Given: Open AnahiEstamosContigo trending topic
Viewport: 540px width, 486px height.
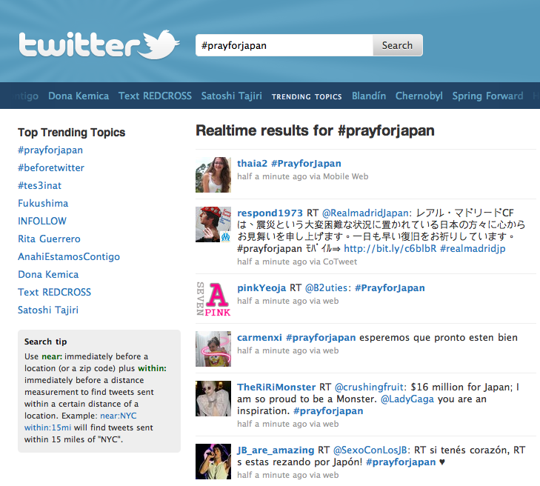Looking at the screenshot, I should pos(69,256).
